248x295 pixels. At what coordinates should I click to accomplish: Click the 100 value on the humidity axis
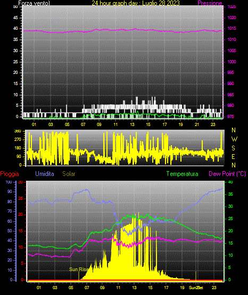[9, 182]
